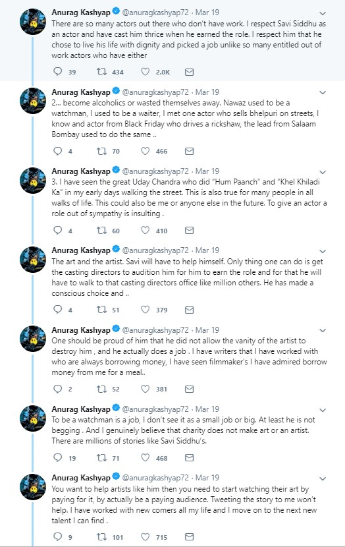Open the dropdown chevron on the first tweet
This screenshot has height=547, width=345.
[x=323, y=13]
